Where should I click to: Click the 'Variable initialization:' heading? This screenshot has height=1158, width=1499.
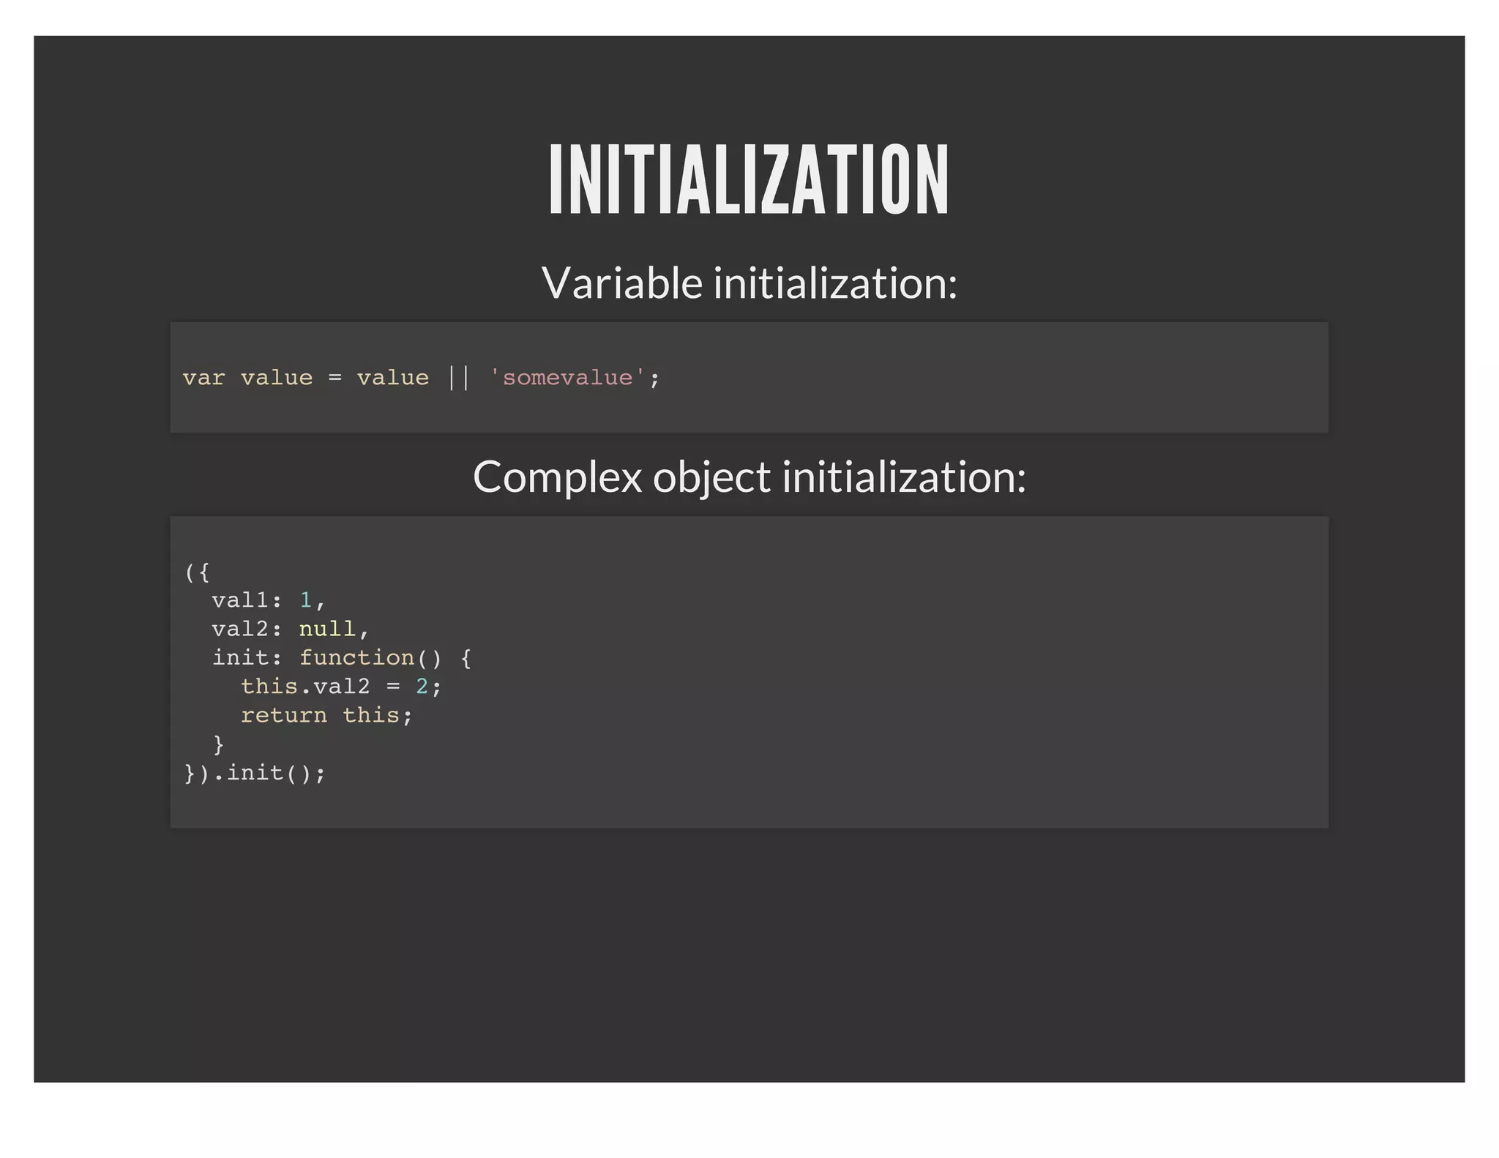tap(749, 283)
